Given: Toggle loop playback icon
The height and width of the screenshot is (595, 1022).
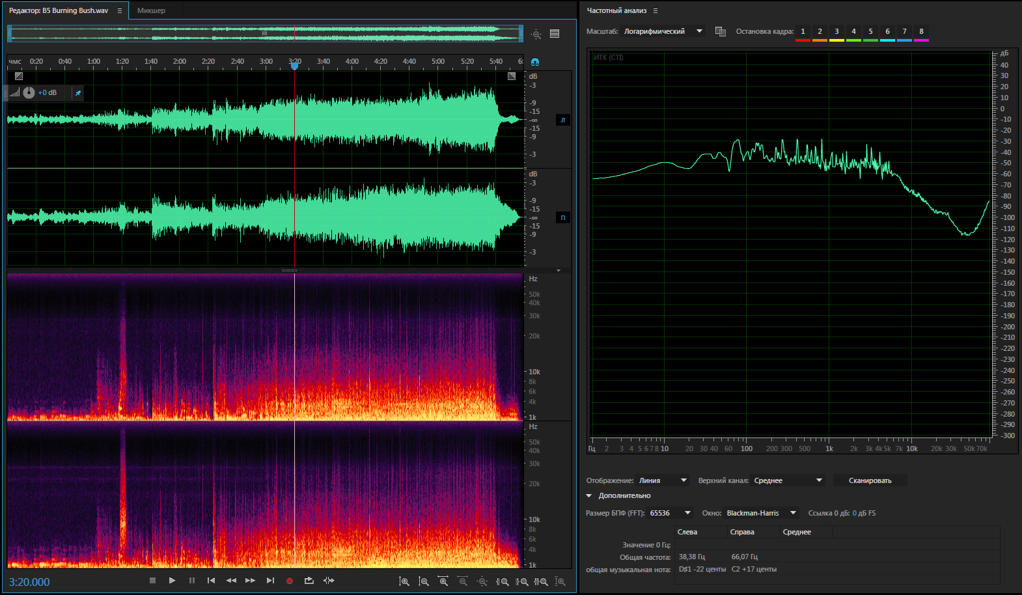Looking at the screenshot, I should [x=309, y=581].
